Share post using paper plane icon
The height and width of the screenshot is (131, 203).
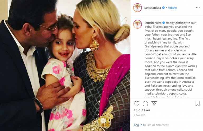[154, 103]
